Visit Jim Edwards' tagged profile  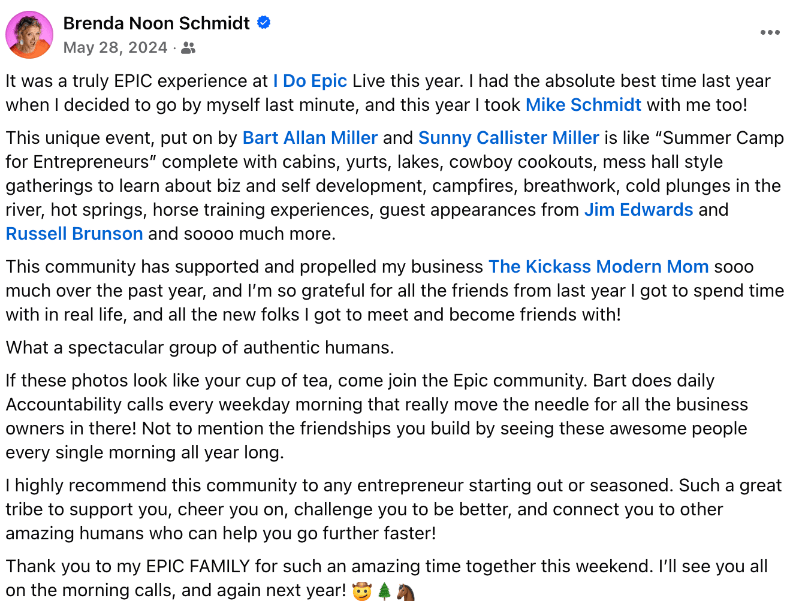tap(638, 210)
